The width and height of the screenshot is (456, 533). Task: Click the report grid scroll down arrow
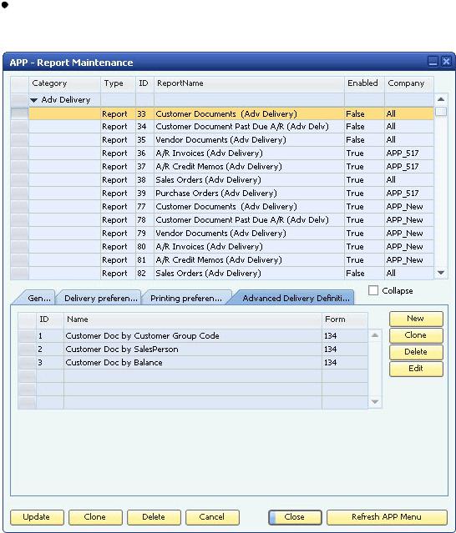click(441, 273)
